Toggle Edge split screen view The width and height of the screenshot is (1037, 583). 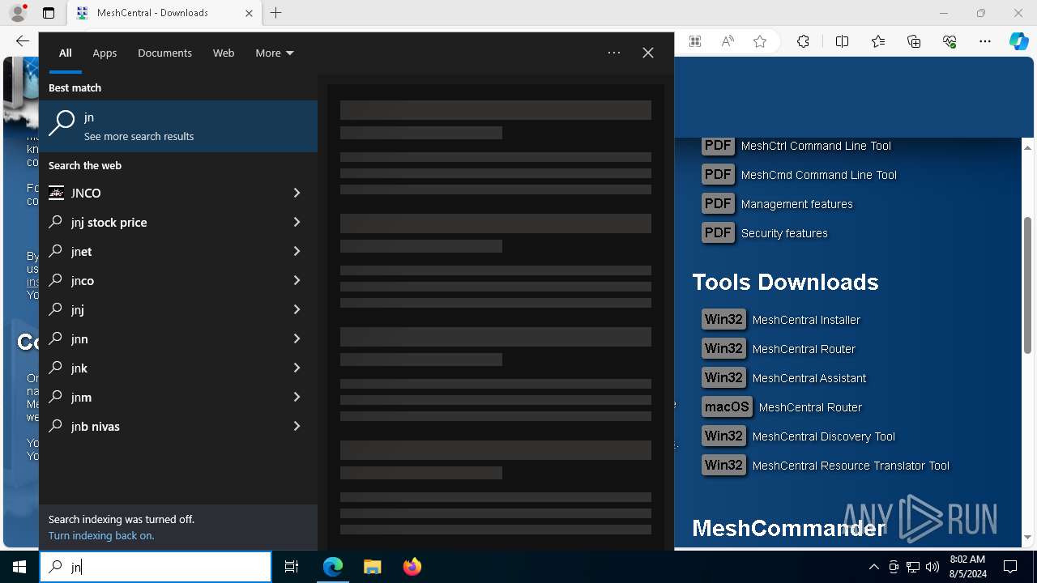[842, 41]
